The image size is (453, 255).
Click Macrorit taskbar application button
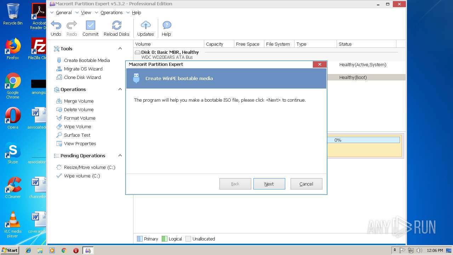pos(88,250)
